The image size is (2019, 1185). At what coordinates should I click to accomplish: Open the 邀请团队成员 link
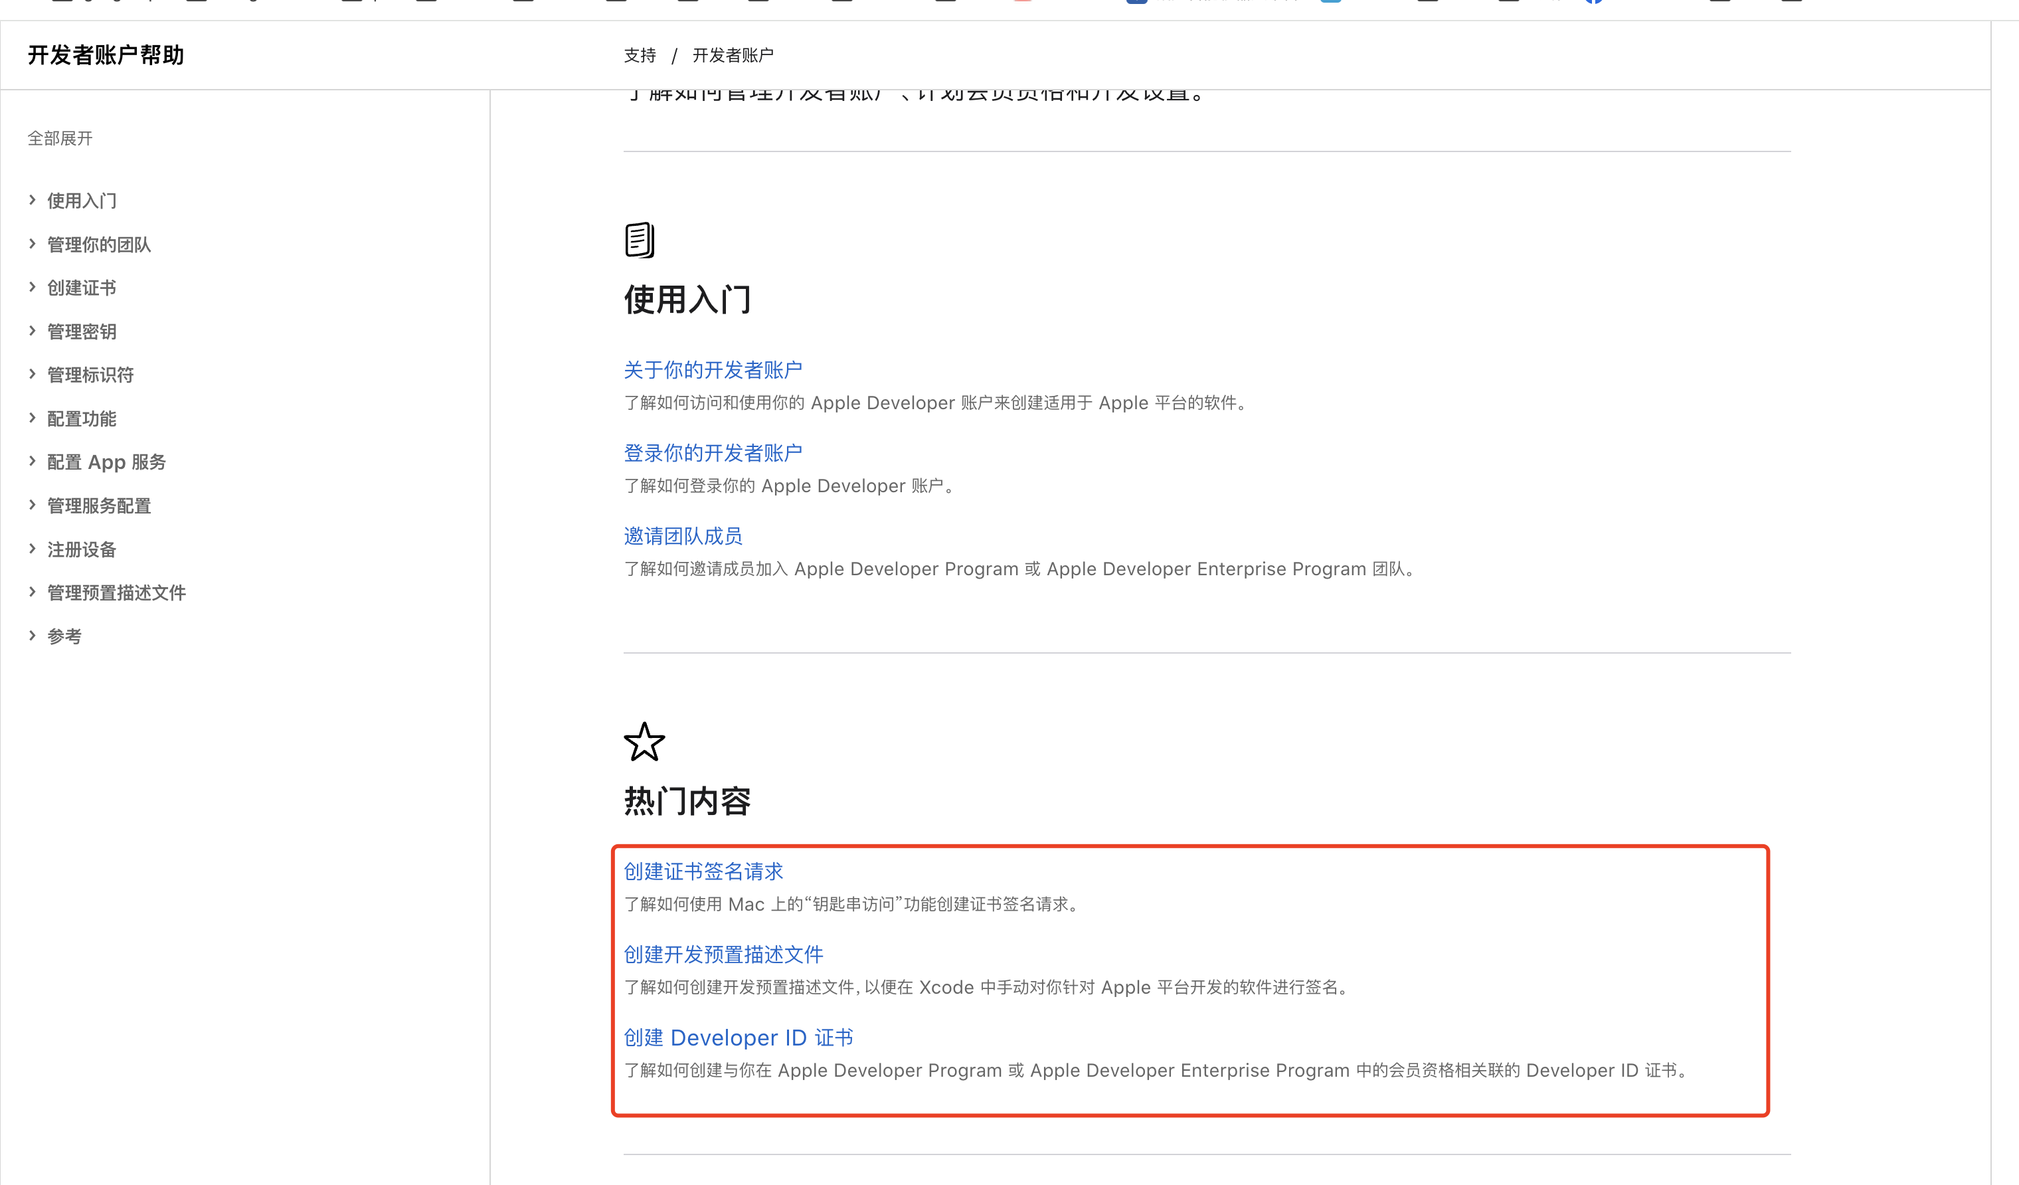click(x=683, y=536)
